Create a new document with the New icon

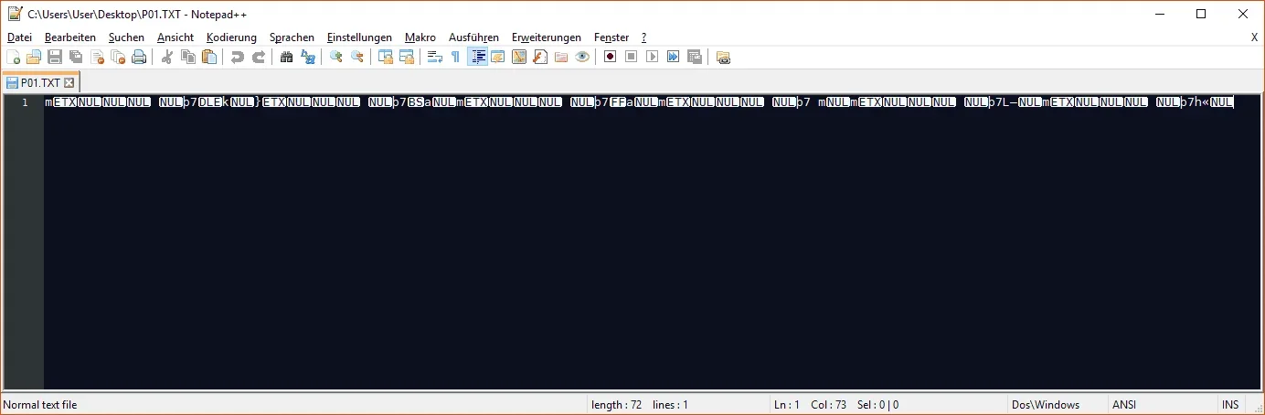tap(14, 57)
